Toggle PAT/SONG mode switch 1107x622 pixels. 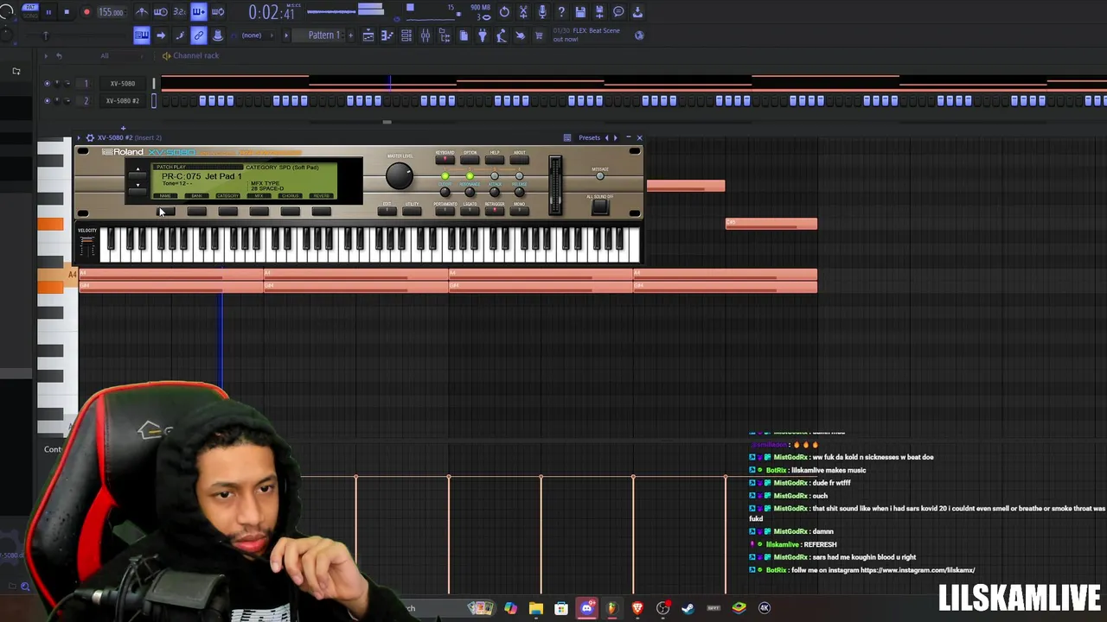[29, 12]
